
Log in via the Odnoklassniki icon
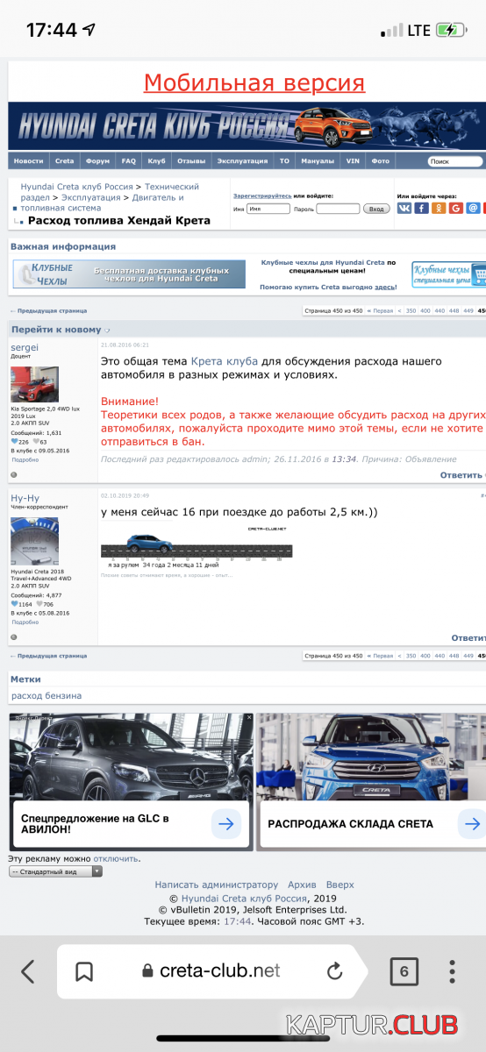439,208
